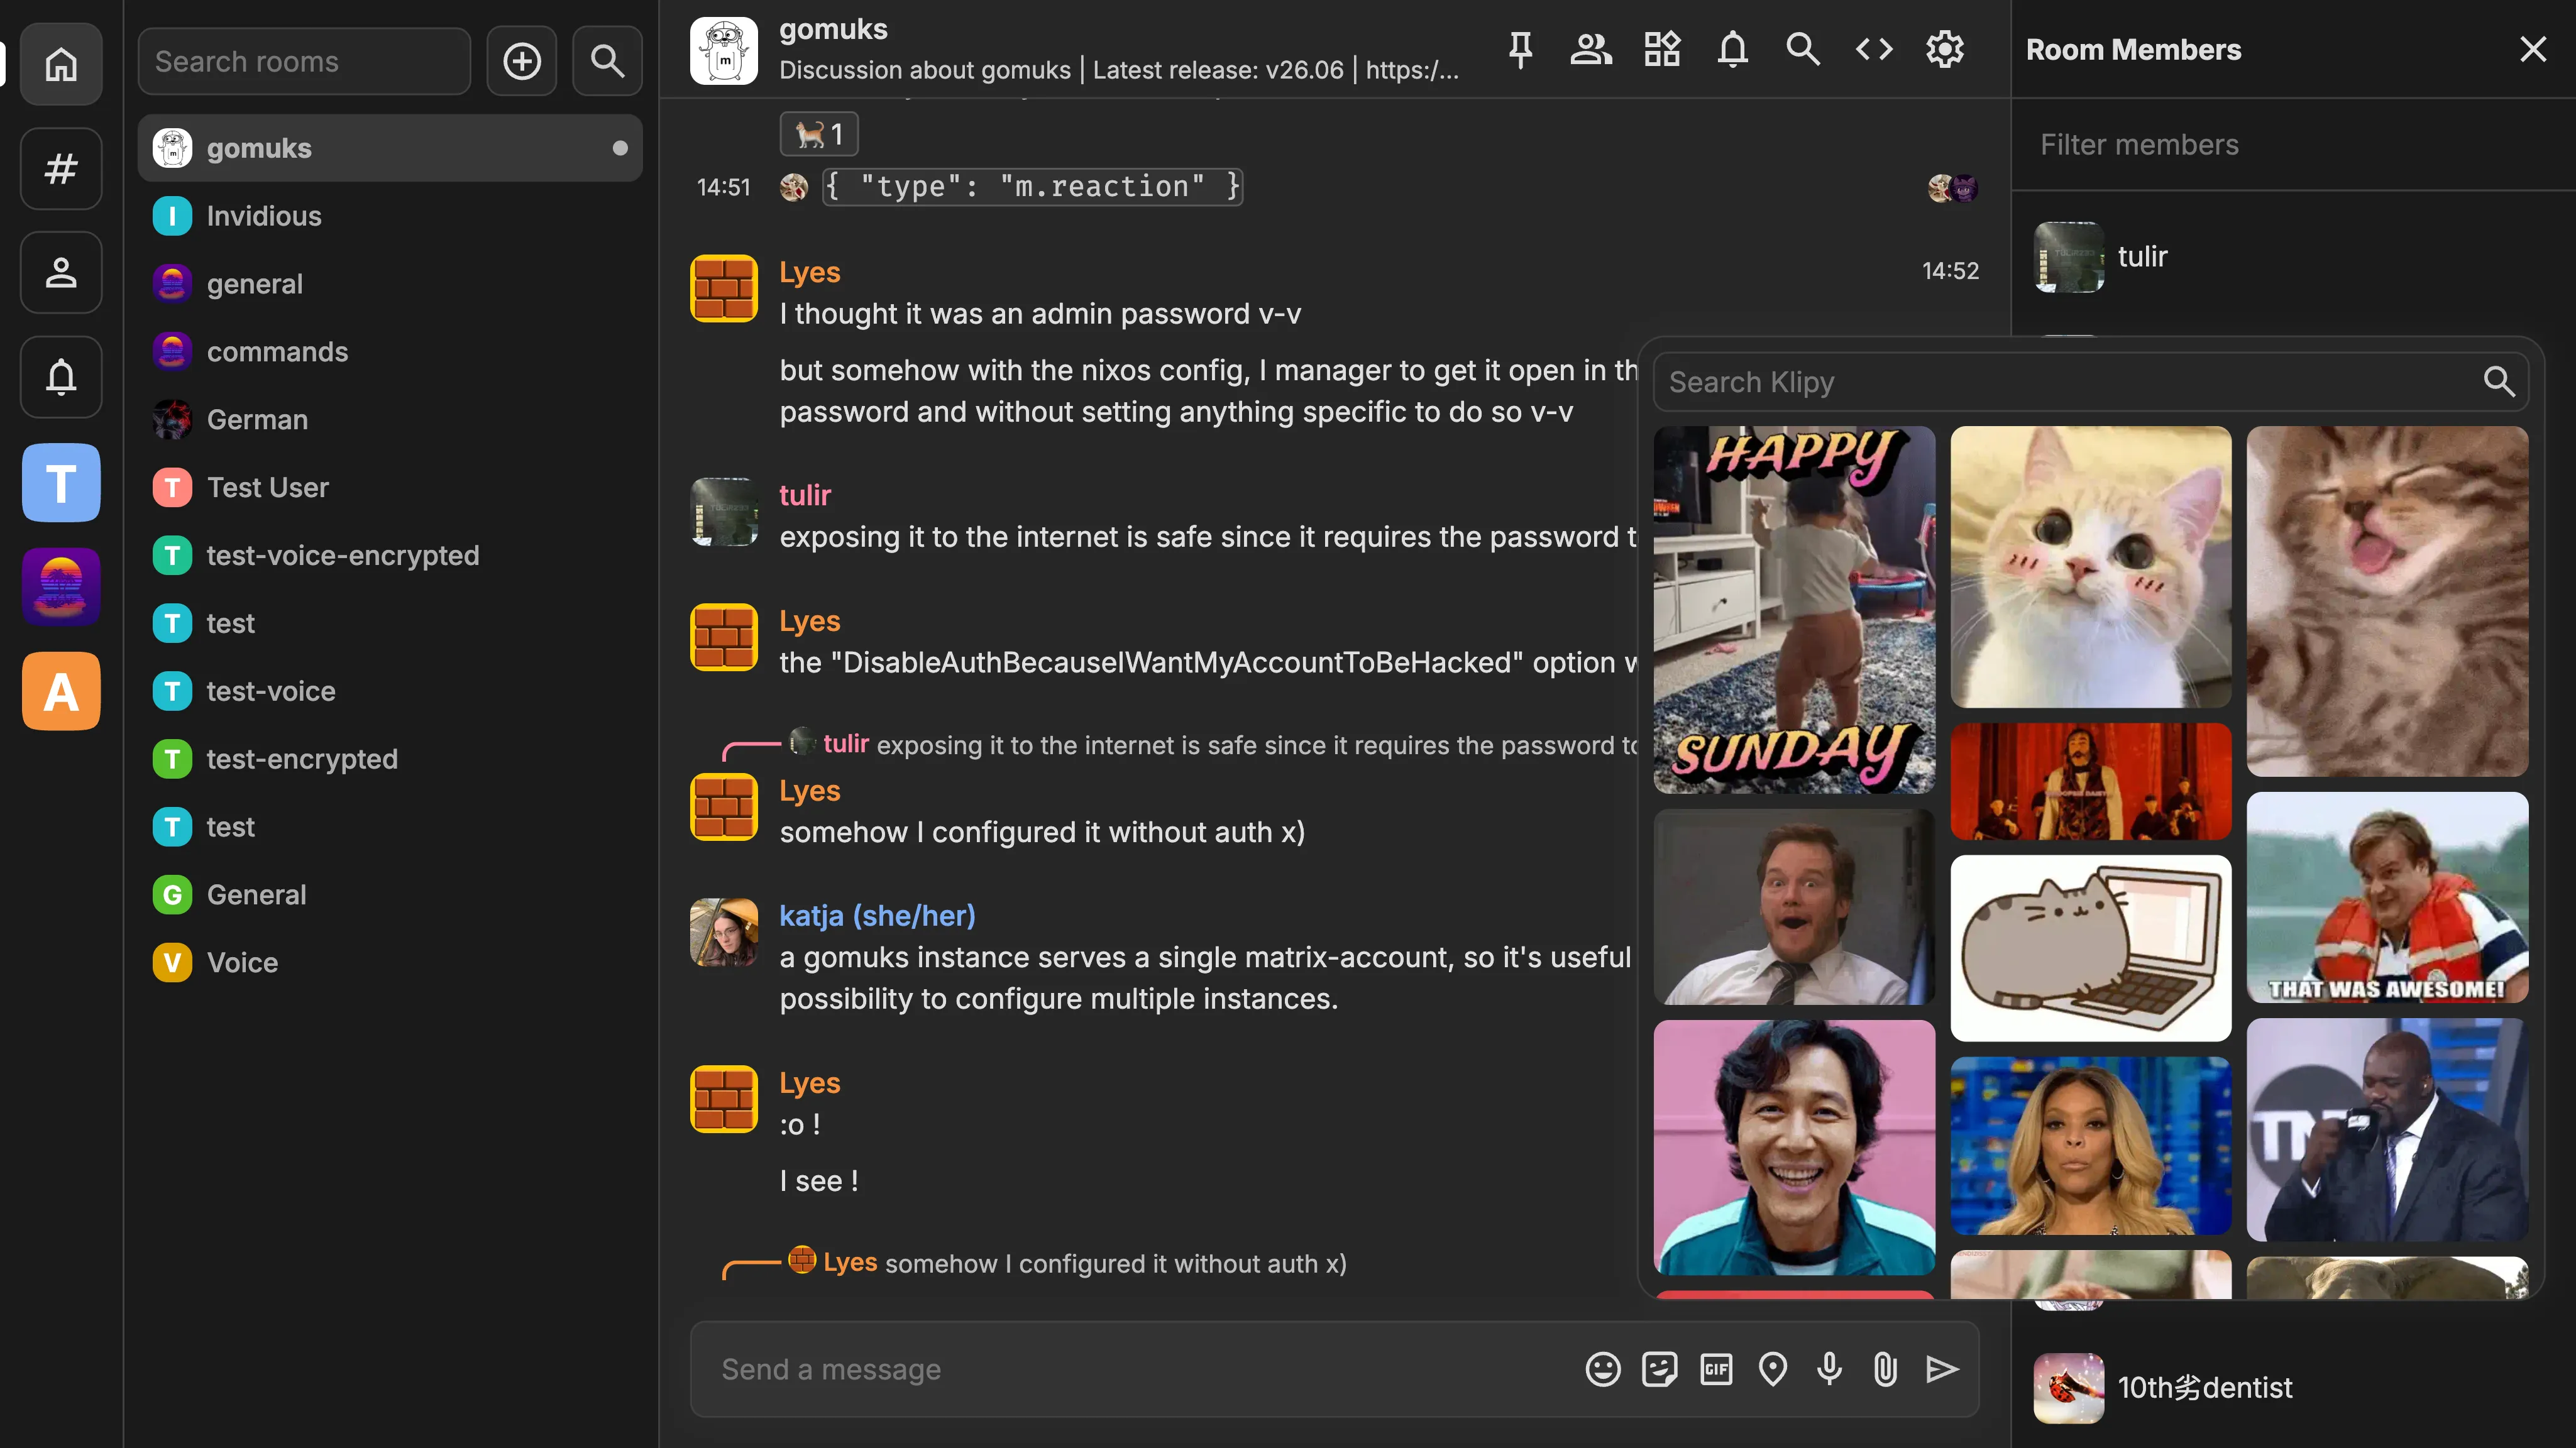The image size is (2576, 1448).
Task: Record a voice message with microphone
Action: (x=1830, y=1369)
